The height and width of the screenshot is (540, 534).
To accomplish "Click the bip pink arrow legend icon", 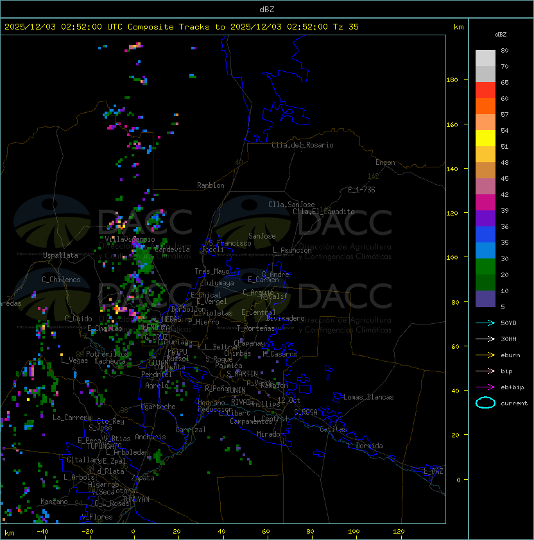I will (485, 371).
